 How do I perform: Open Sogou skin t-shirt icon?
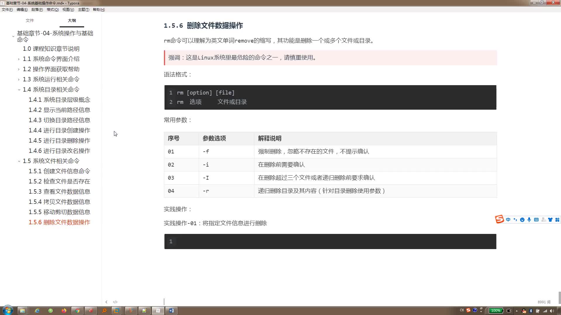(x=550, y=220)
